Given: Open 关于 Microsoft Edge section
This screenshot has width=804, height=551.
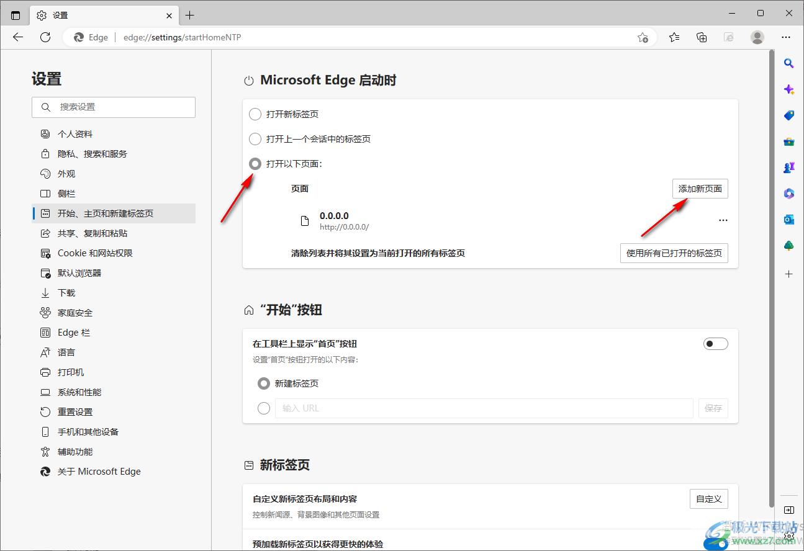Looking at the screenshot, I should click(x=114, y=472).
